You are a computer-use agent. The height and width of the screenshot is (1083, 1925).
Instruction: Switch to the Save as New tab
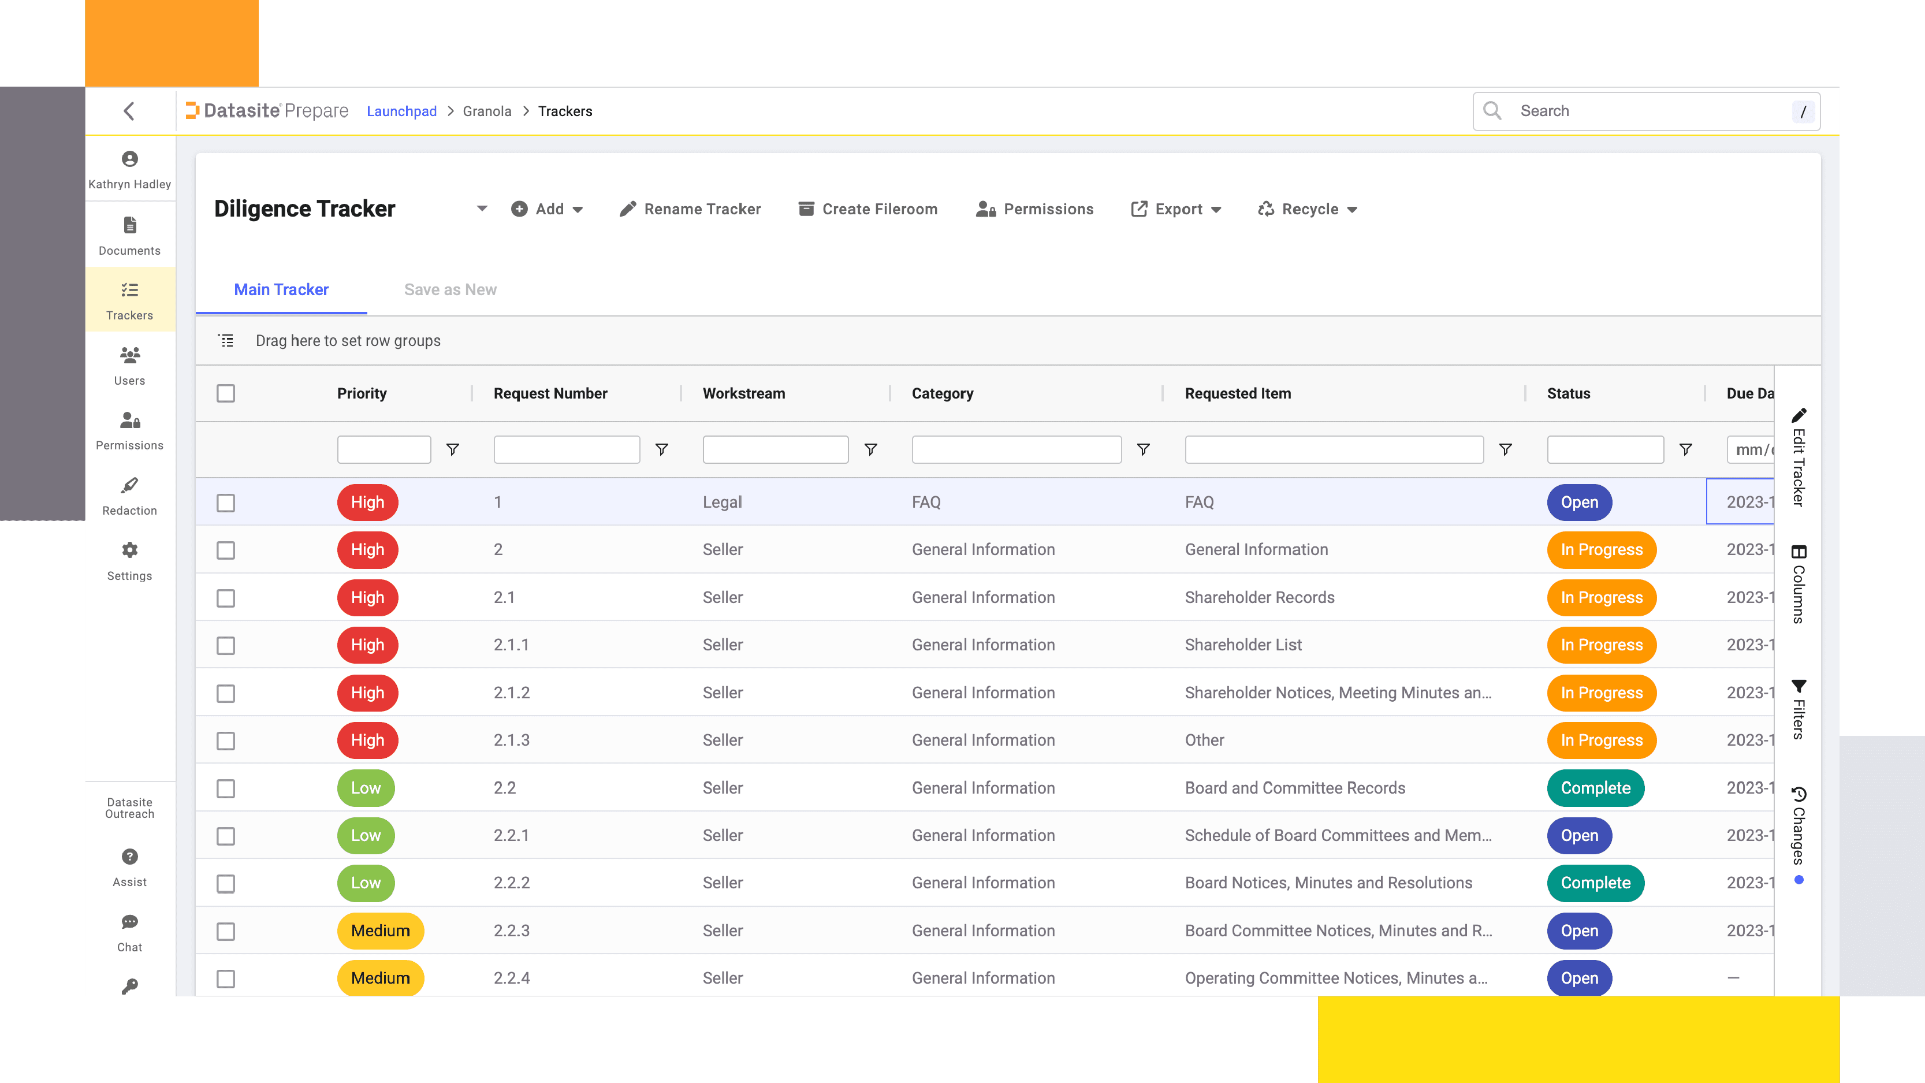click(450, 289)
